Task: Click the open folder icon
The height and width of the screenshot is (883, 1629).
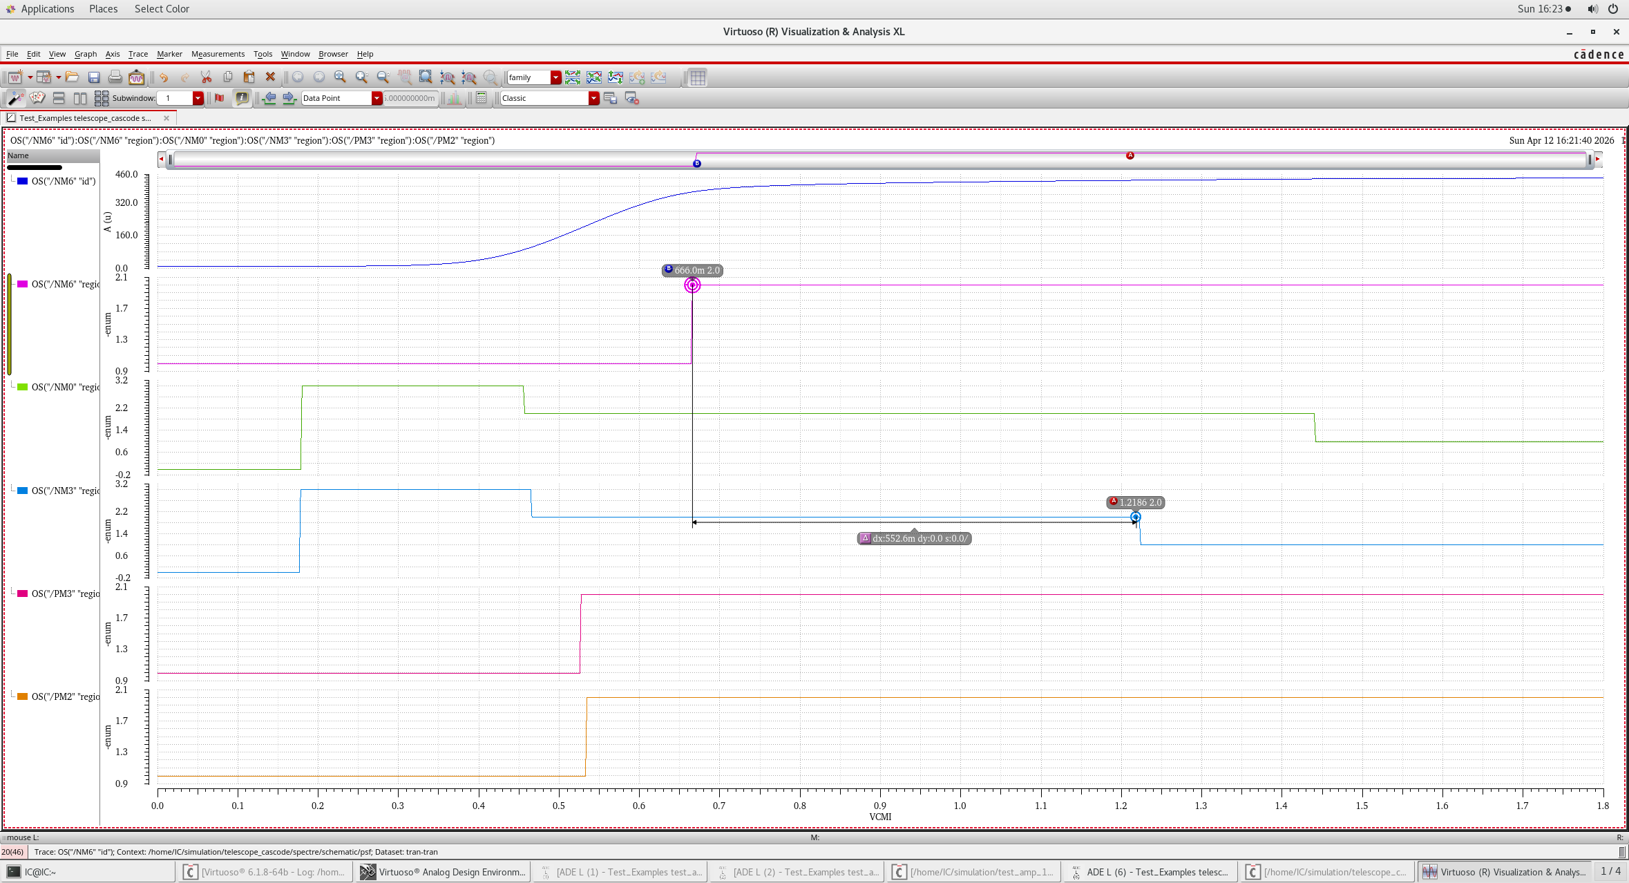Action: coord(72,77)
